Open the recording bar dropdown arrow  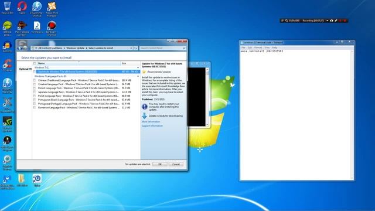coord(327,21)
